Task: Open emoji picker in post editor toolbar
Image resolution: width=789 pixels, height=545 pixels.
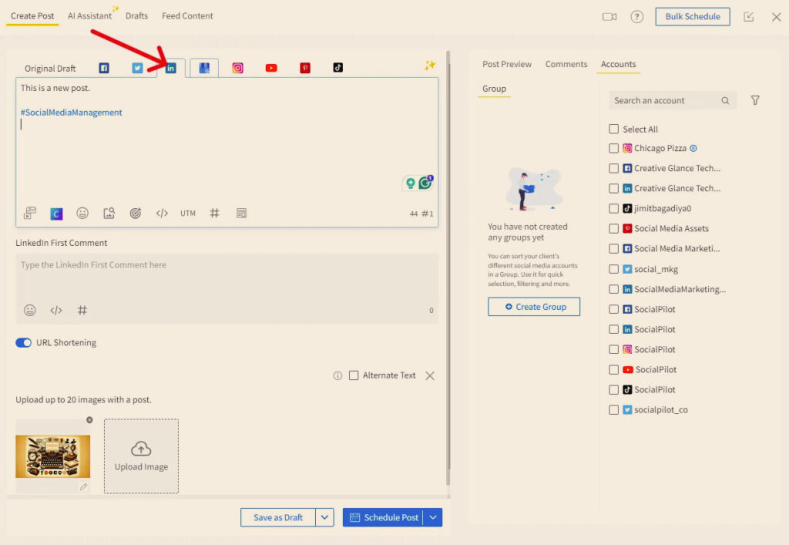Action: 82,214
